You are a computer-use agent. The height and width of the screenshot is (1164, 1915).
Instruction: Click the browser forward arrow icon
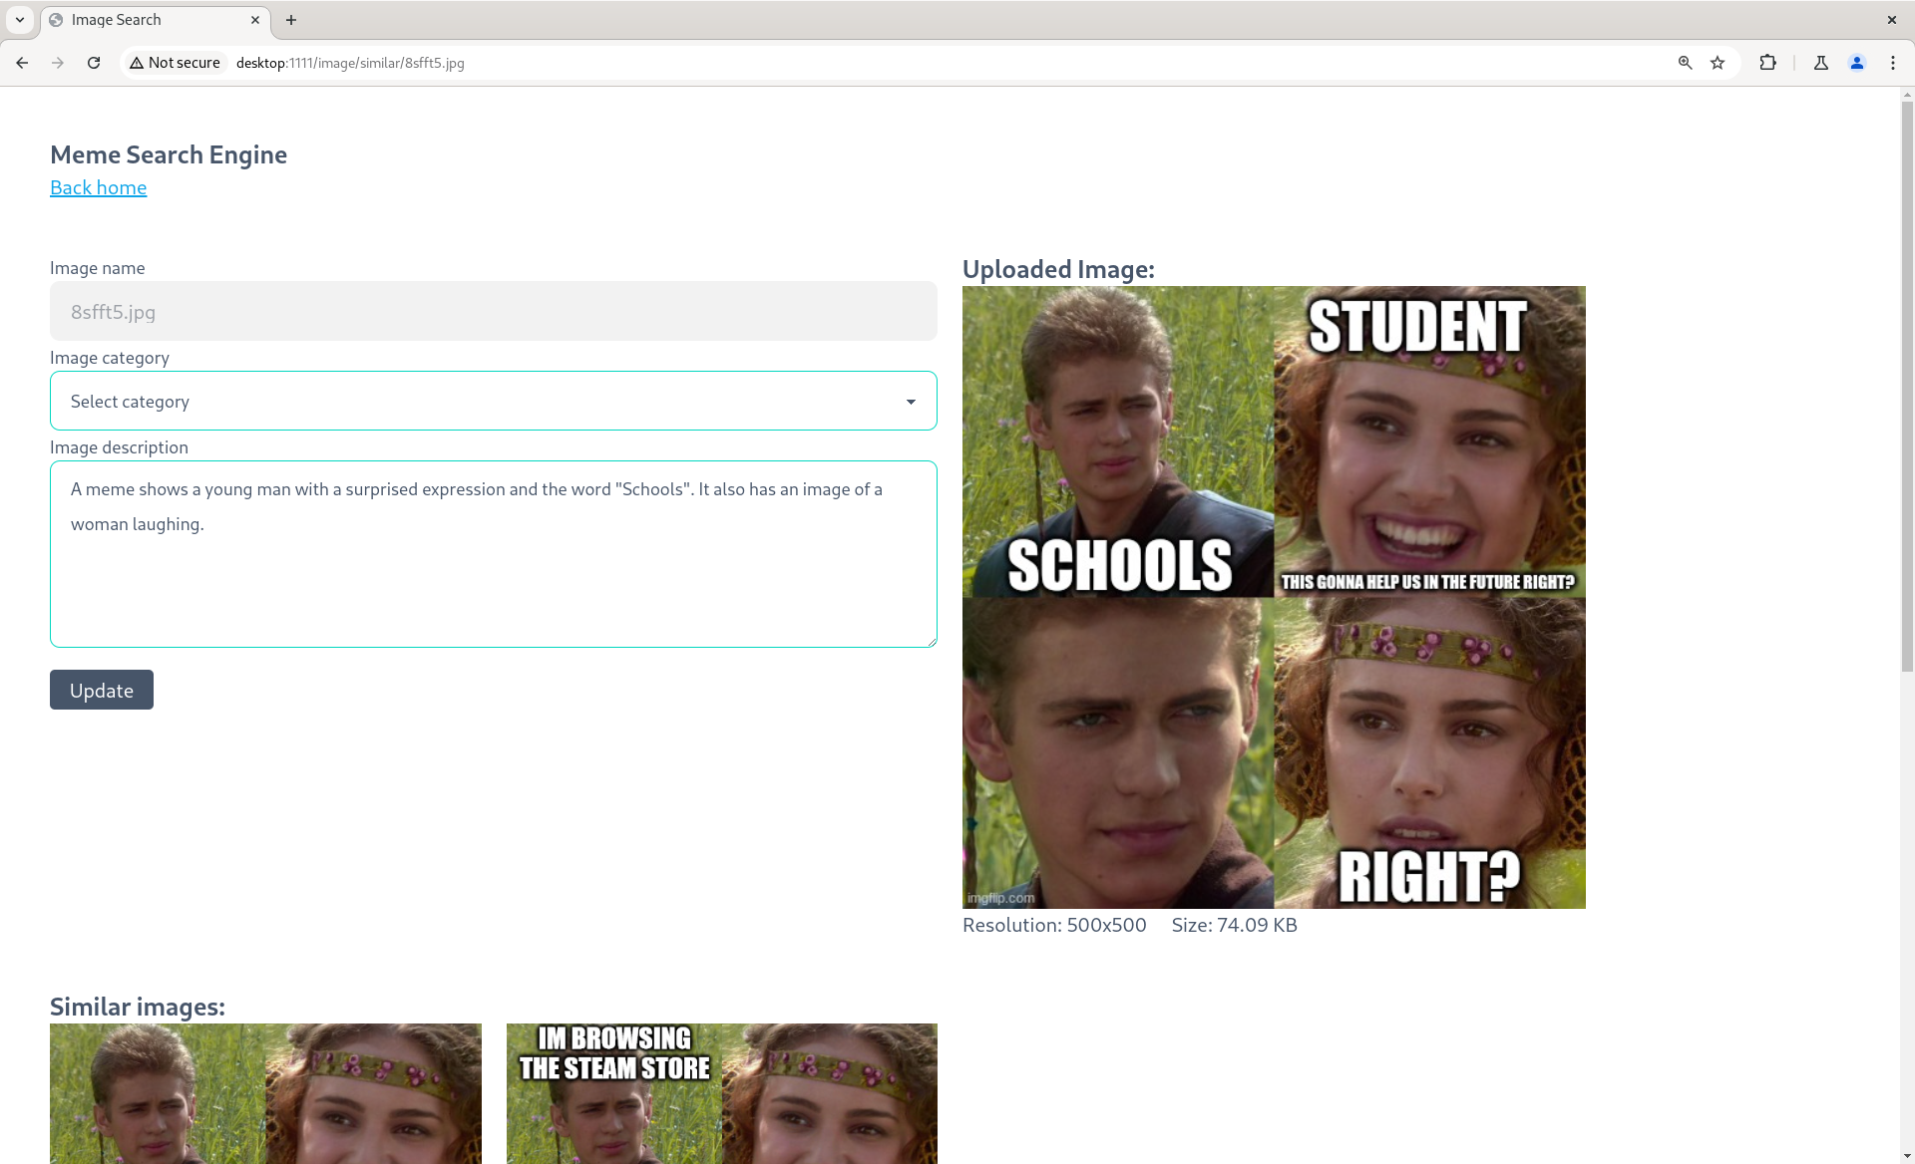[58, 63]
